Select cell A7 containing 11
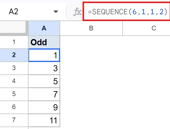The image size is (170, 129). (44, 120)
